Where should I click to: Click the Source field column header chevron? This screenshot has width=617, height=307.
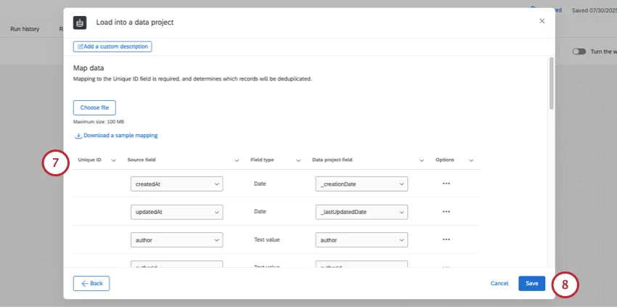click(x=237, y=160)
